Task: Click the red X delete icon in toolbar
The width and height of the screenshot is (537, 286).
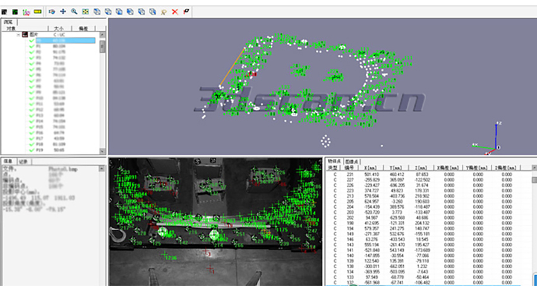Action: point(175,11)
